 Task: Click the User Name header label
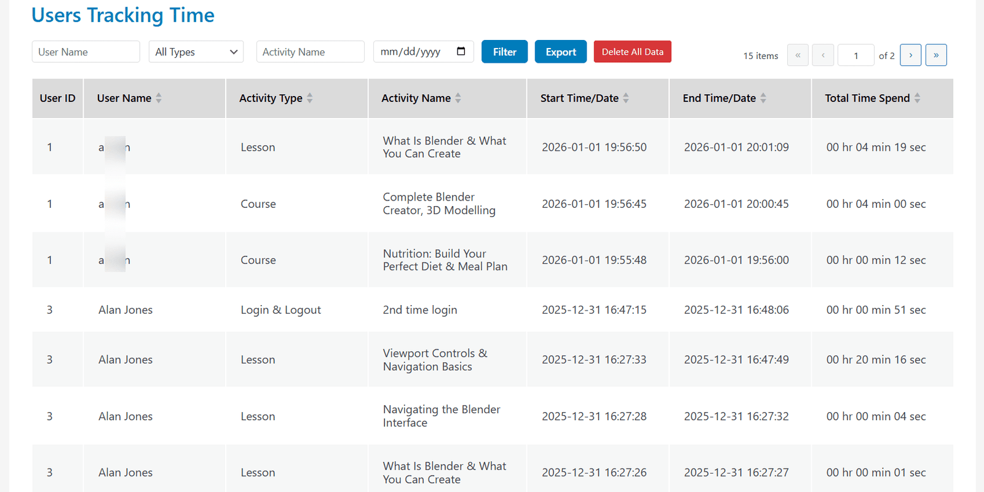coord(124,98)
